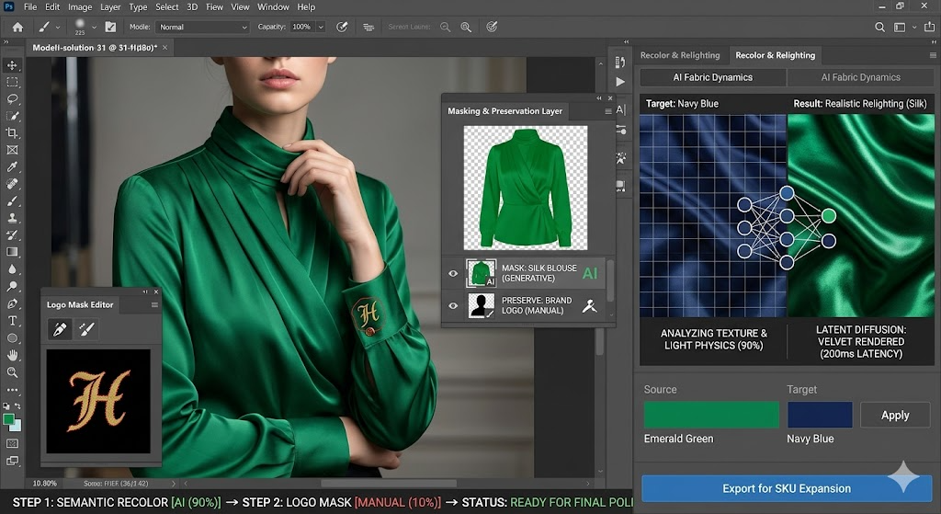941x514 pixels.
Task: Open Recolor & Relighting panel menu
Action: point(933,55)
